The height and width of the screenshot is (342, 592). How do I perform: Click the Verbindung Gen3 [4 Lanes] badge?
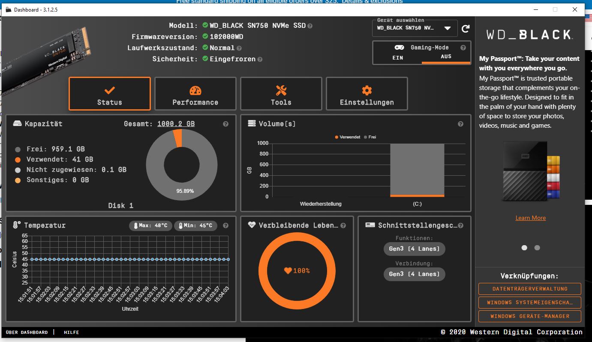pos(414,274)
